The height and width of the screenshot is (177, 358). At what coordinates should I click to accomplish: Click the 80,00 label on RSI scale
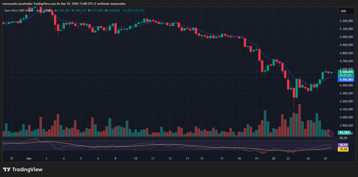tap(344, 138)
